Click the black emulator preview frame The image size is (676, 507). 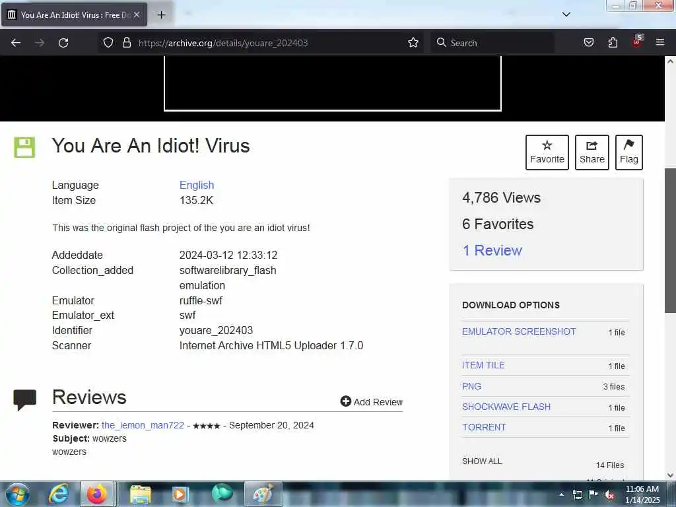pyautogui.click(x=333, y=83)
